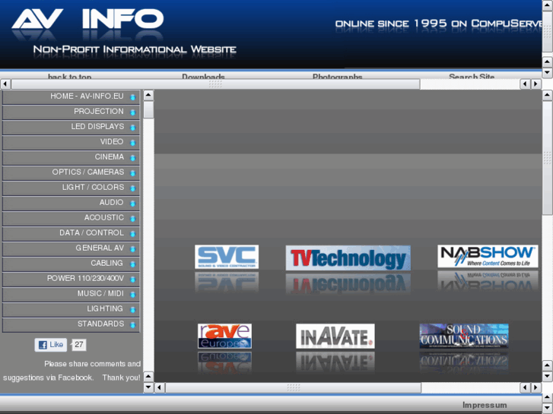Click the top nav horizontal scrollbar thumb
The width and height of the screenshot is (553, 414).
click(215, 84)
